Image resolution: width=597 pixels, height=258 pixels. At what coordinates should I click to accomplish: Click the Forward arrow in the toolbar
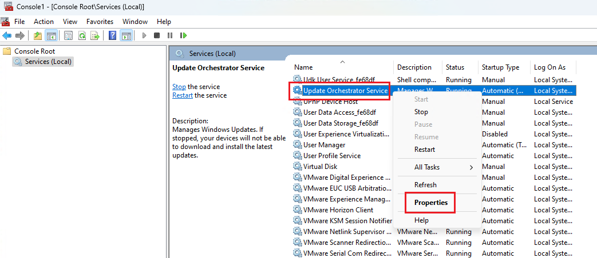click(x=20, y=35)
